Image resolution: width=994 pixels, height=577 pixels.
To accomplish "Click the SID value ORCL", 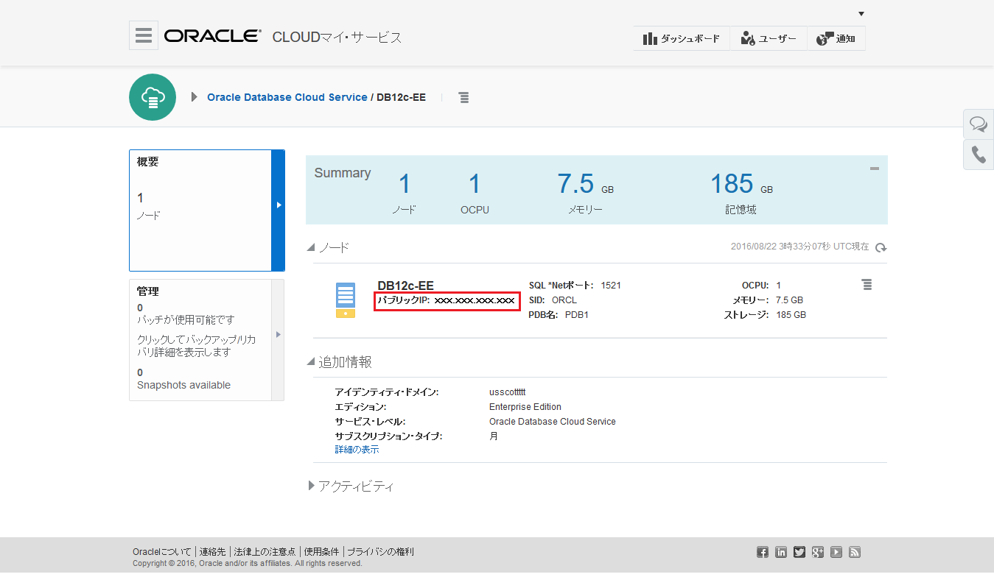I will point(564,300).
